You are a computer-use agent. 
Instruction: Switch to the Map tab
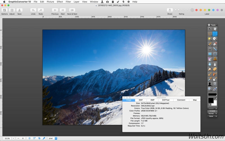[x=195, y=100]
